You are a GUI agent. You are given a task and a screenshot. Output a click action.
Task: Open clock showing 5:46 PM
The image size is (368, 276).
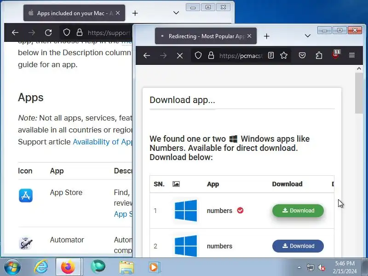tap(345, 267)
